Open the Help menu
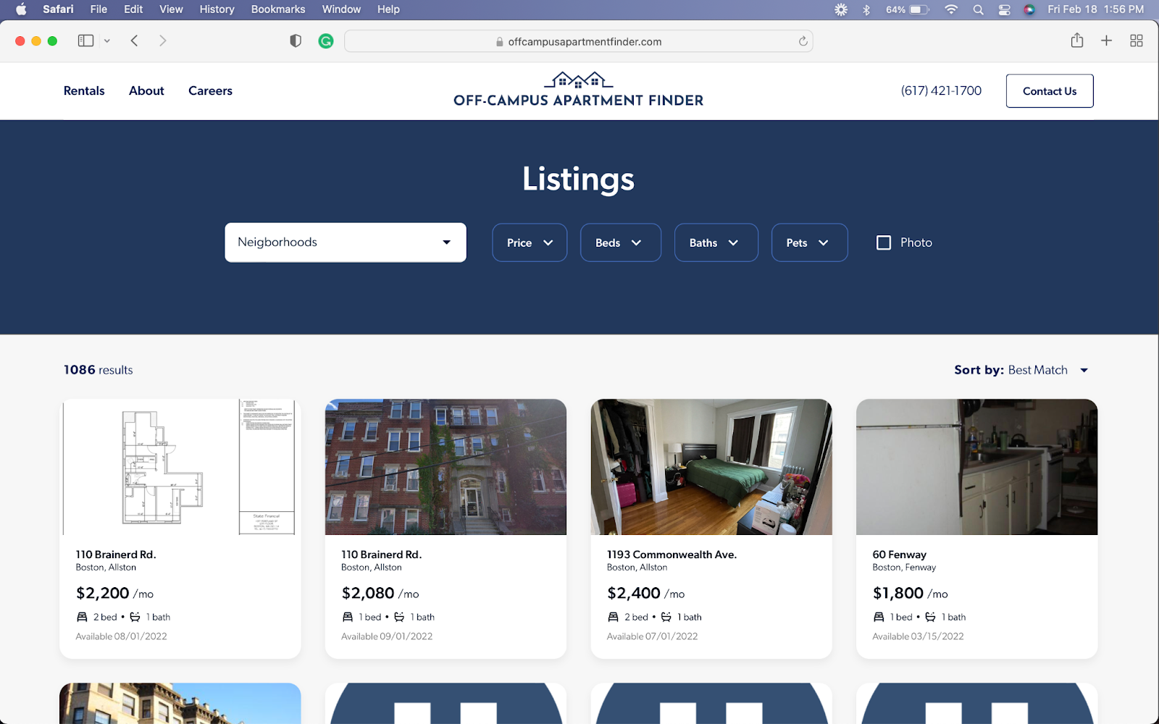The height and width of the screenshot is (724, 1159). [388, 9]
